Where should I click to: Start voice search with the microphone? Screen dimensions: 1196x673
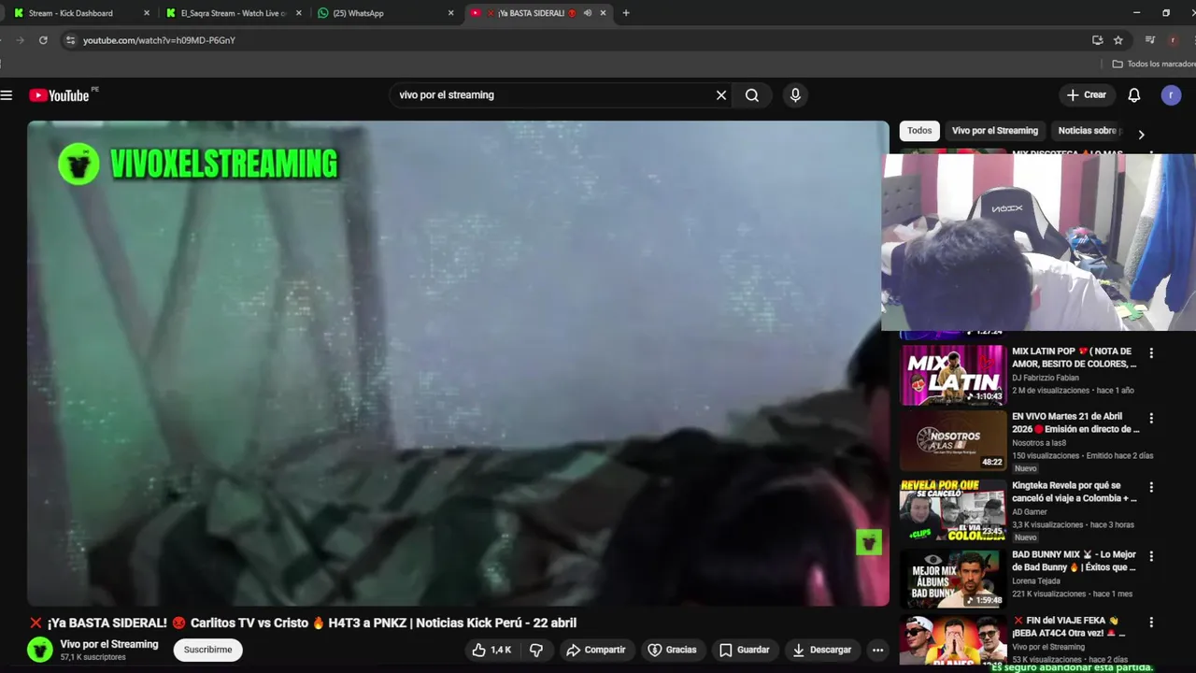pyautogui.click(x=795, y=95)
